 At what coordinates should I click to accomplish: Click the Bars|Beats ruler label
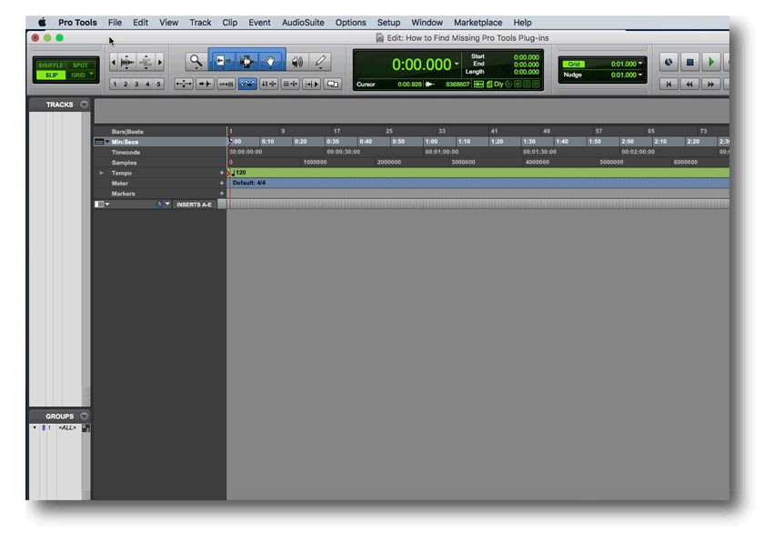127,132
